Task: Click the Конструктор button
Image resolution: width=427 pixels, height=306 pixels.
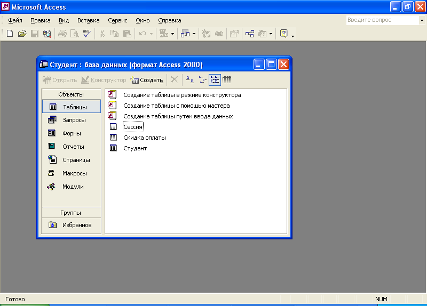Action: point(104,80)
